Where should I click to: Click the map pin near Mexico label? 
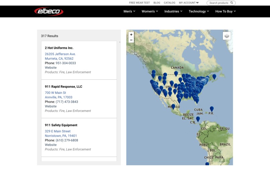click(174, 107)
